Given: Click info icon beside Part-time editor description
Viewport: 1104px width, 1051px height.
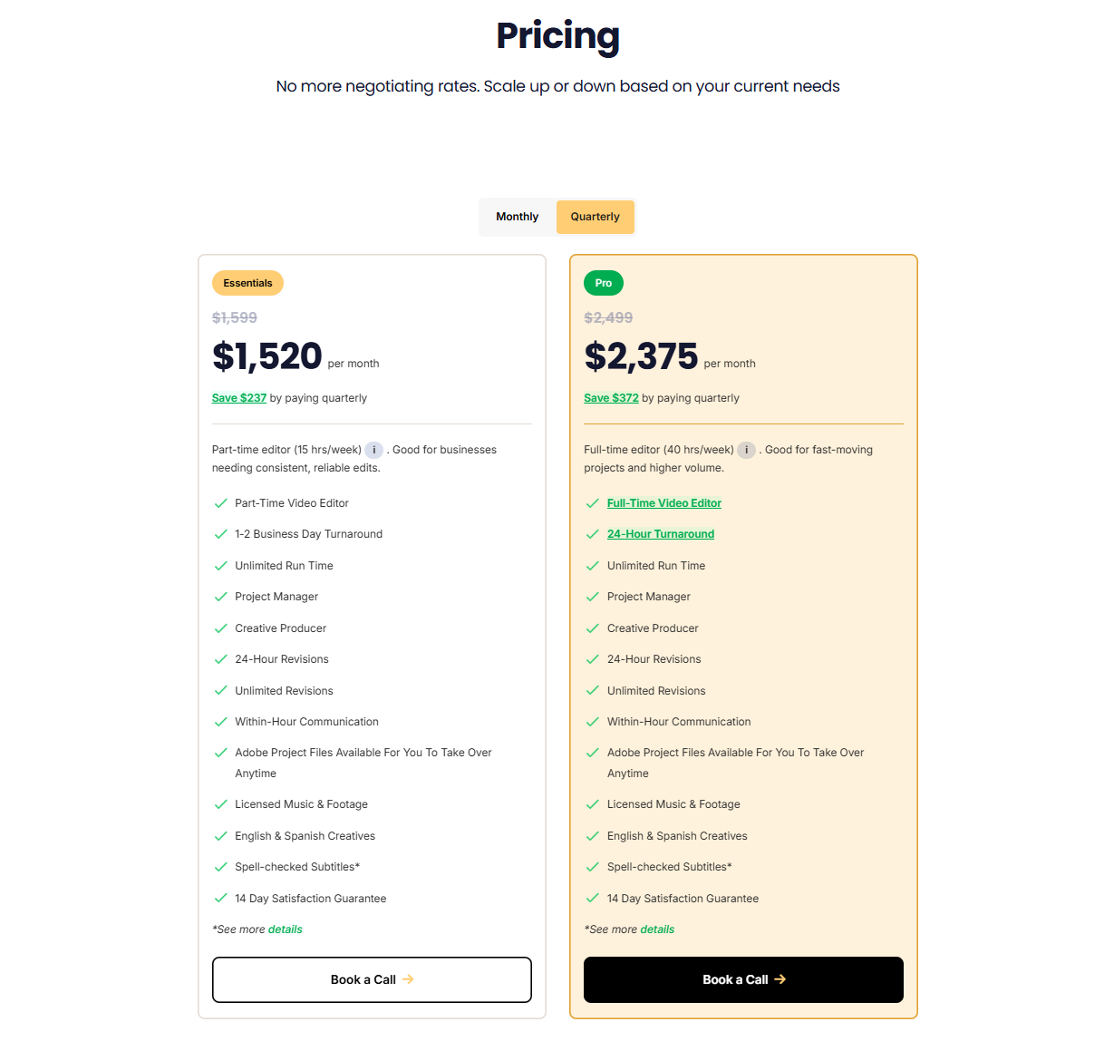Looking at the screenshot, I should [373, 450].
